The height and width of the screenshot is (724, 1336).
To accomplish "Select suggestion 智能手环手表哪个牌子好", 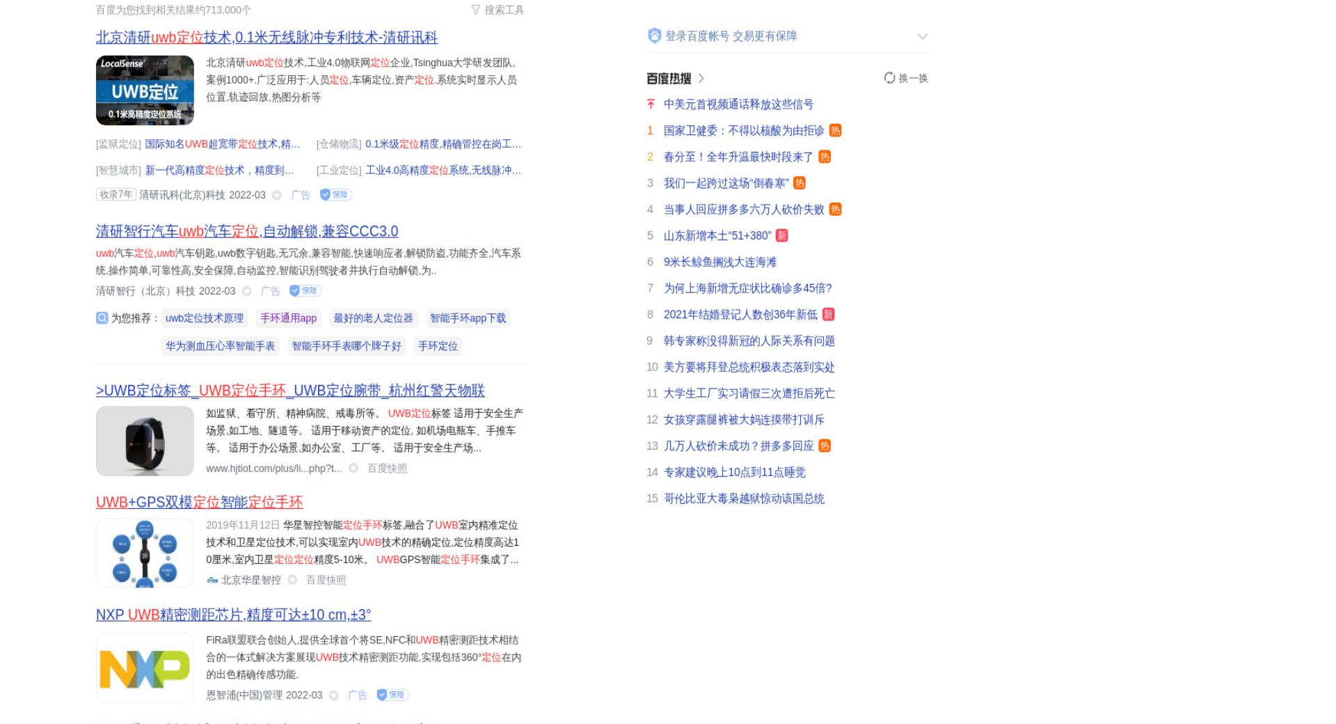I will (x=347, y=346).
